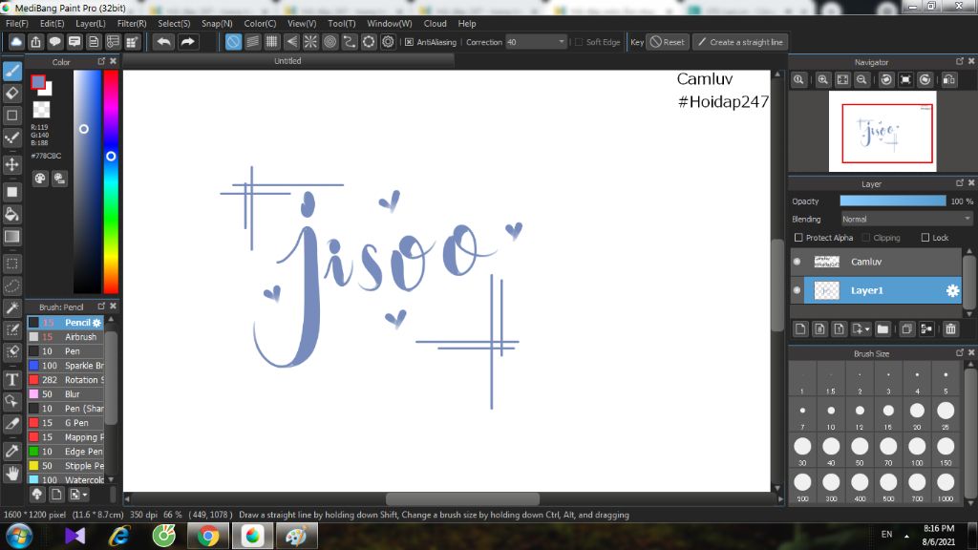978x550 pixels.
Task: Hide the Camluv layer
Action: point(797,262)
